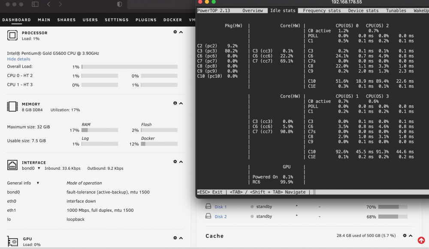Open GPU settings gear icon

pyautogui.click(x=175, y=238)
